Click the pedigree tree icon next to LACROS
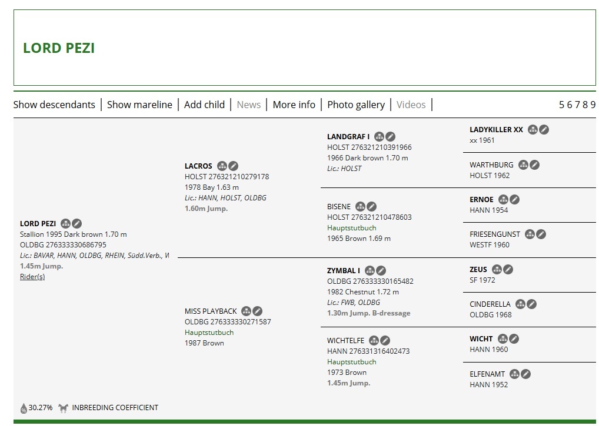The height and width of the screenshot is (426, 599). click(x=222, y=166)
